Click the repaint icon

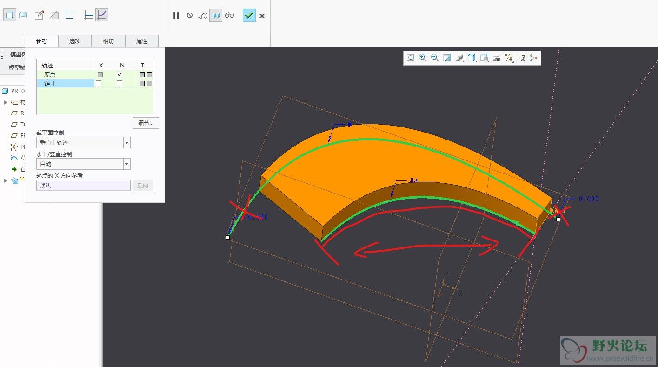[447, 58]
